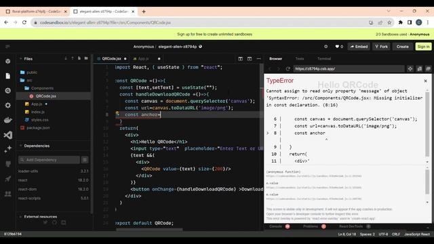This screenshot has height=244, width=434.
Task: Open the Search icon in the sidebar
Action: tap(7, 91)
